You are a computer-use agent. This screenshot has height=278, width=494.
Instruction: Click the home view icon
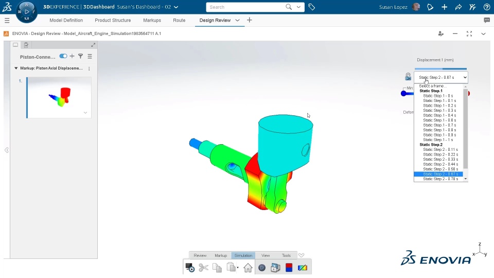pos(248,268)
